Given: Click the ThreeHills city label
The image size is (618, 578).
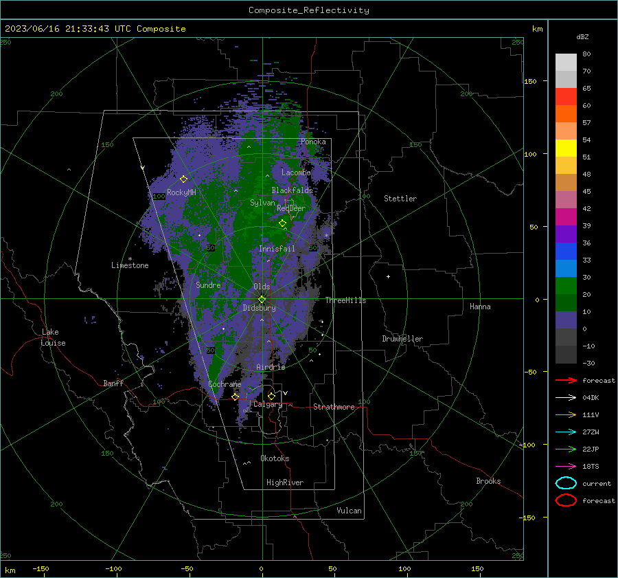Looking at the screenshot, I should (x=345, y=300).
